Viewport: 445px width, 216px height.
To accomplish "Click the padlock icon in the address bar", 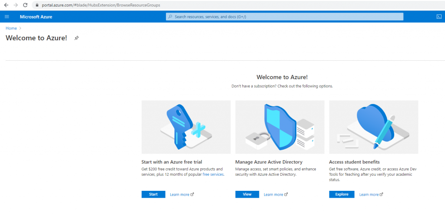I will [x=37, y=5].
